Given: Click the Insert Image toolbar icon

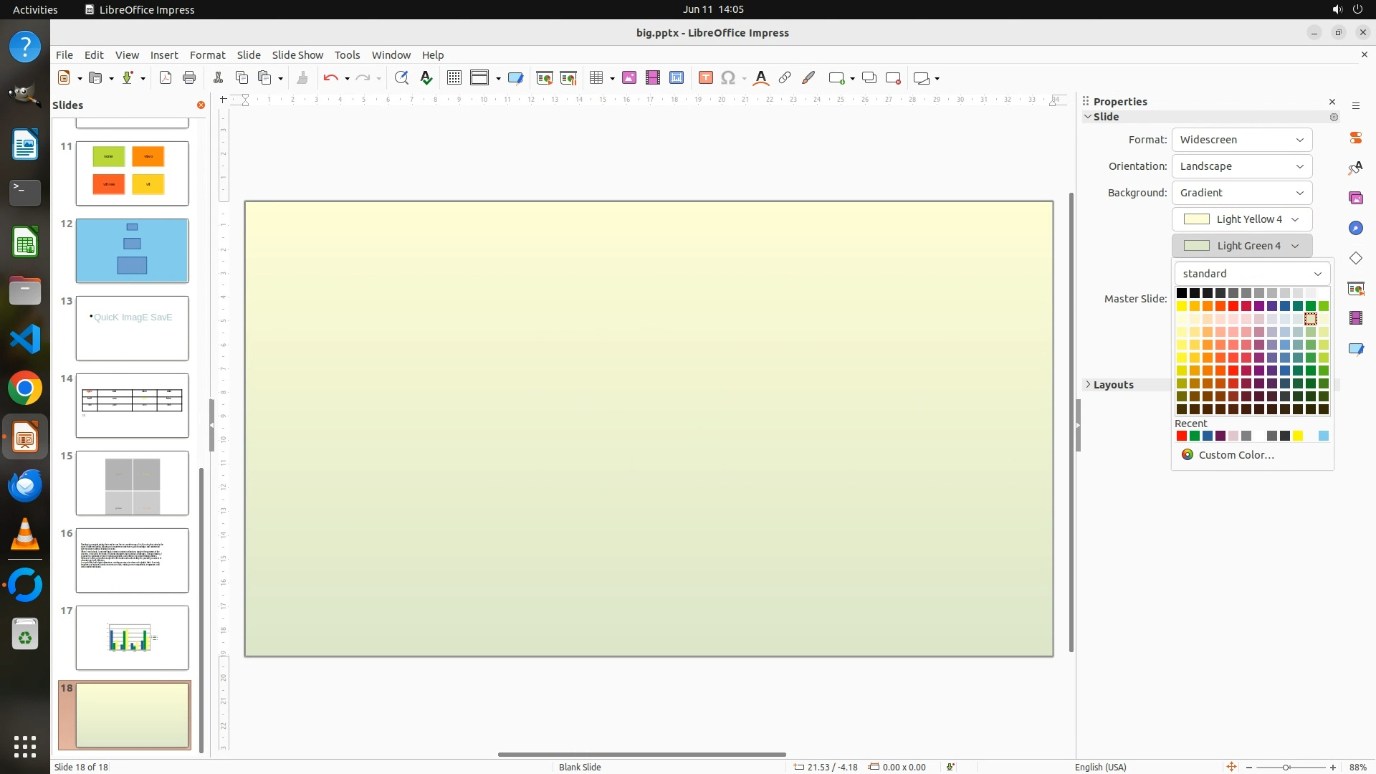Looking at the screenshot, I should tap(629, 78).
